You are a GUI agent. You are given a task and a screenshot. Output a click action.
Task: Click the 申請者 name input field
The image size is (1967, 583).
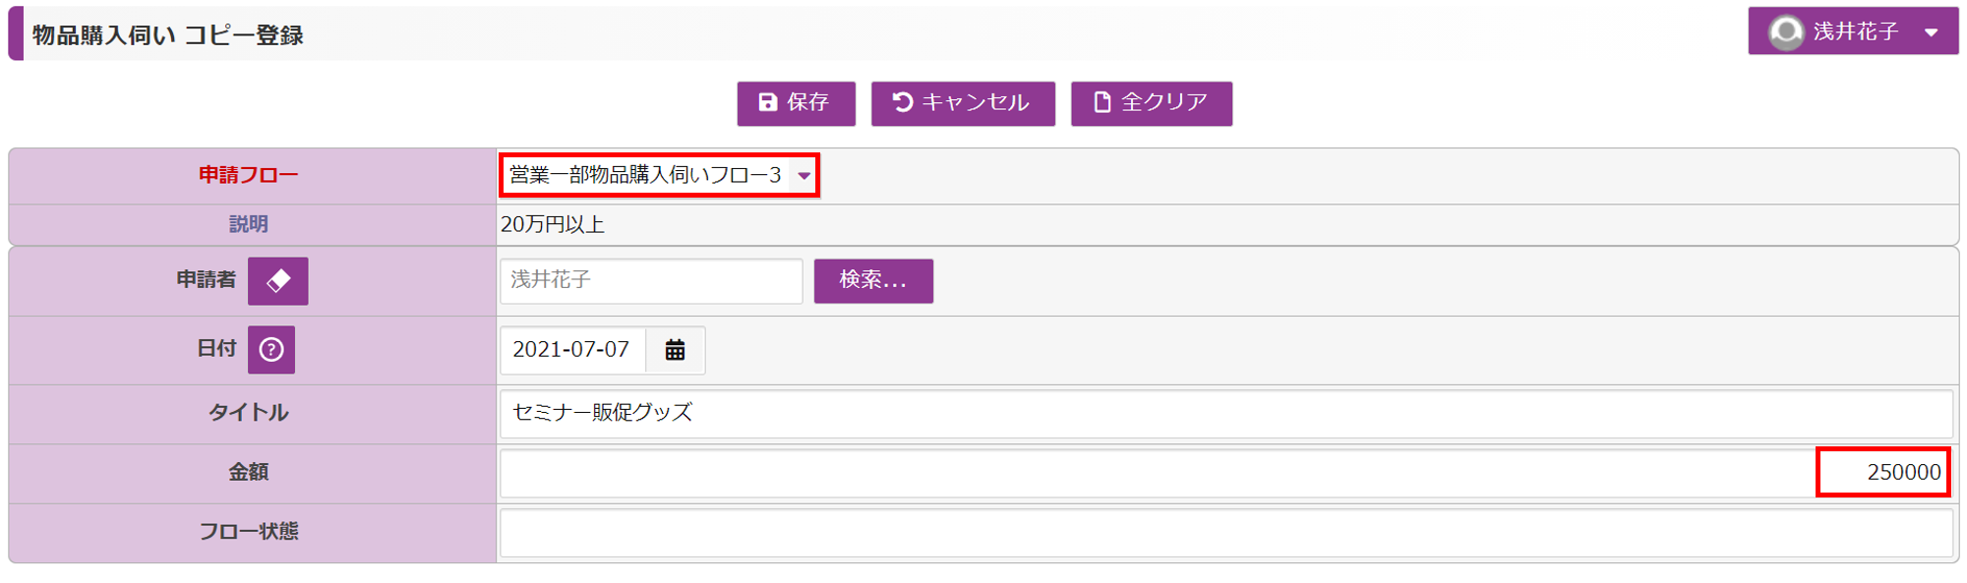click(651, 281)
